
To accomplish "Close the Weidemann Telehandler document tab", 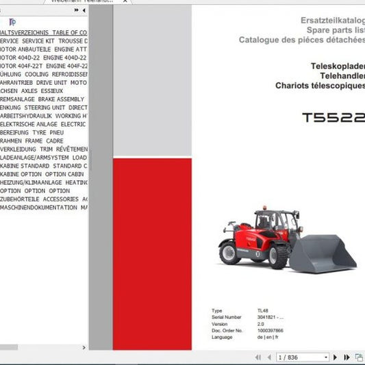I will pos(125,1).
